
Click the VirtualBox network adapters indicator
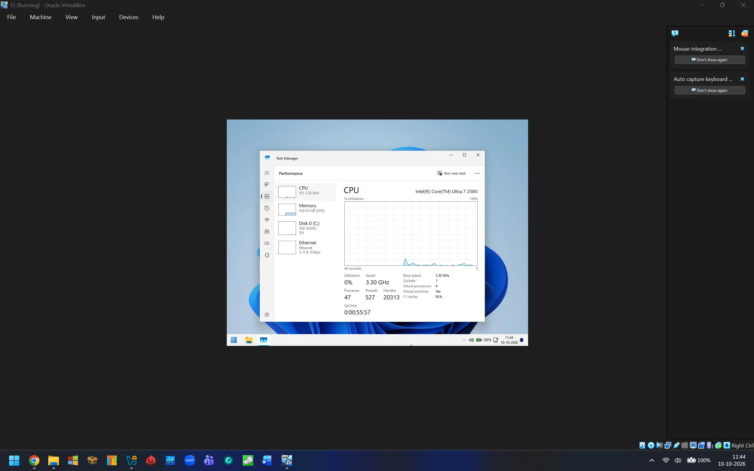click(668, 445)
